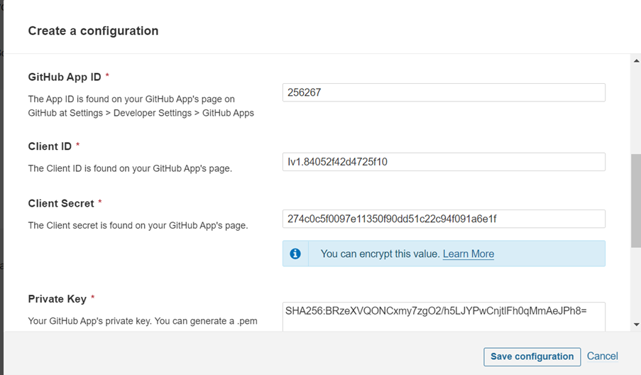
Task: Click the 'You can encrypt this value.' text
Action: point(380,254)
